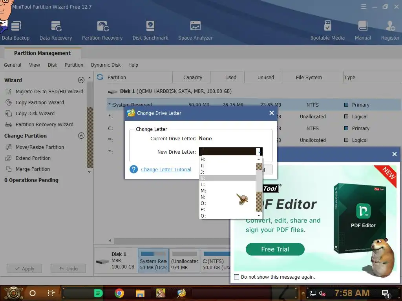This screenshot has height=301, width=402.
Task: Close the Change Drive Letter dialog
Action: pos(272,113)
